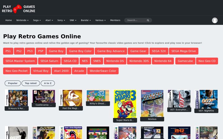This screenshot has height=139, width=223.
Task: Click the Game Boy Color button
Action: (x=80, y=51)
